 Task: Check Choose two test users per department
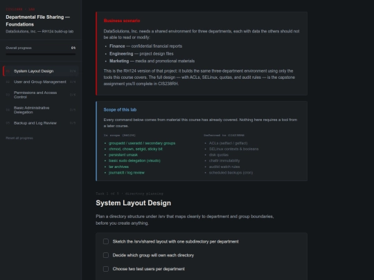click(x=106, y=269)
